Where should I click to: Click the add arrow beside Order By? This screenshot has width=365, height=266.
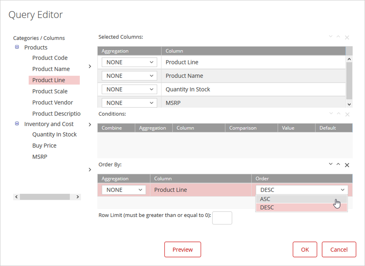point(90,169)
